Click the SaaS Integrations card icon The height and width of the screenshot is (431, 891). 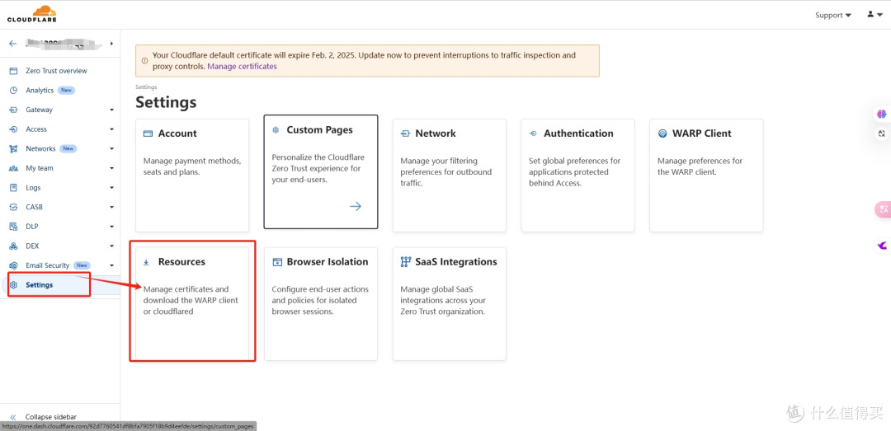406,262
